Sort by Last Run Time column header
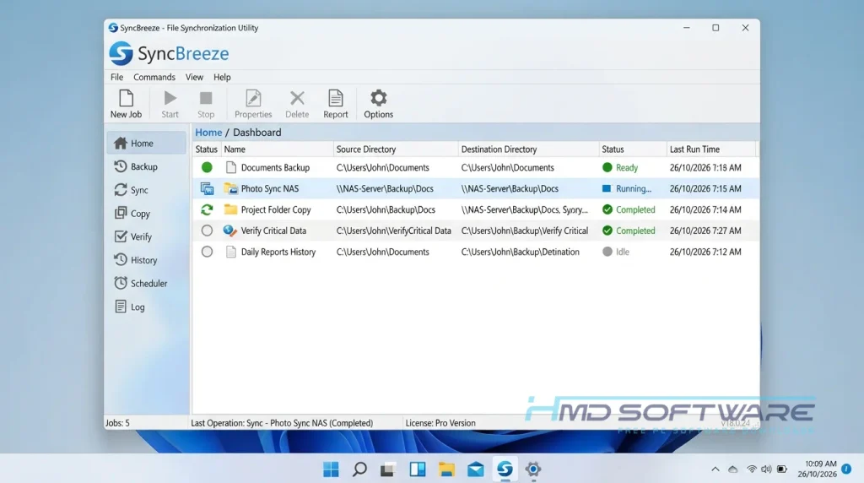864x483 pixels. click(x=711, y=149)
